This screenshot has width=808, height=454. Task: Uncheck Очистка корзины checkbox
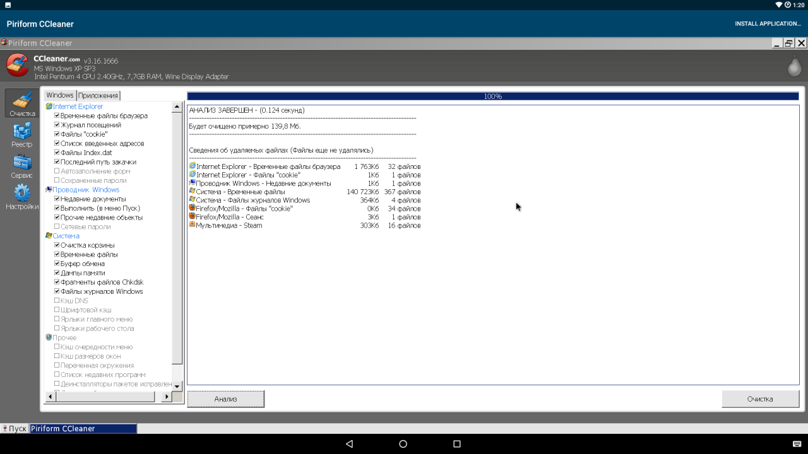pyautogui.click(x=57, y=245)
